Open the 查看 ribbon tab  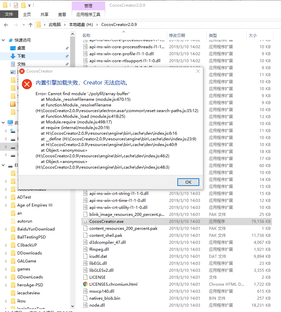62,14
